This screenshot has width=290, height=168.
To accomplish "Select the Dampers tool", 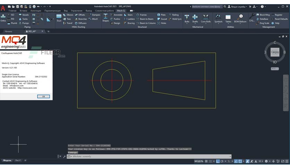I will click(x=94, y=15).
